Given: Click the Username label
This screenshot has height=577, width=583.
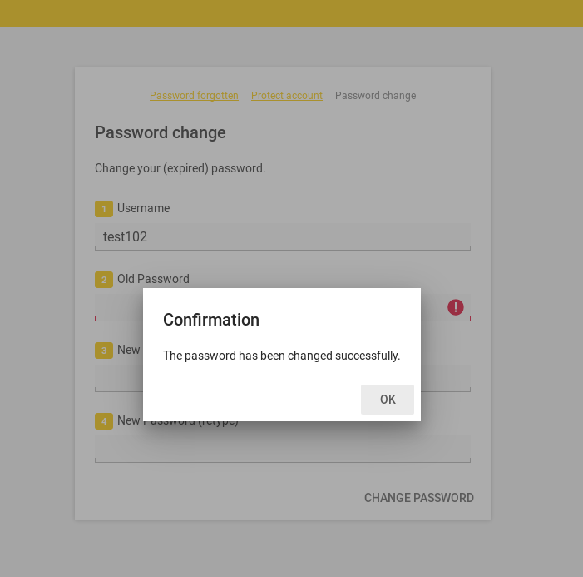Looking at the screenshot, I should point(143,208).
